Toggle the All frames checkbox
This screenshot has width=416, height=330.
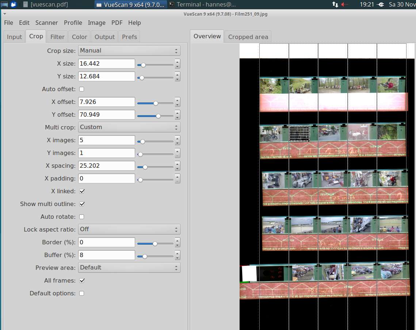click(82, 280)
